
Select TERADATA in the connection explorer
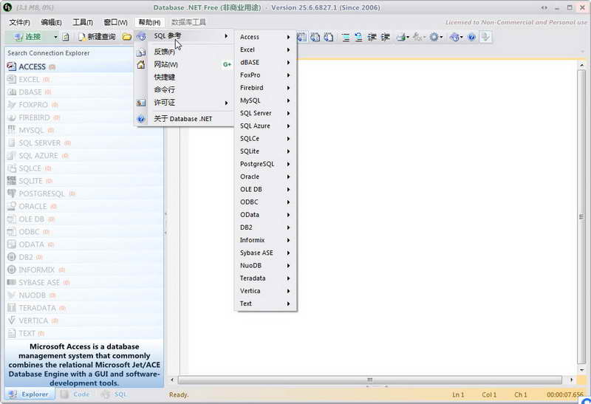pyautogui.click(x=84, y=308)
